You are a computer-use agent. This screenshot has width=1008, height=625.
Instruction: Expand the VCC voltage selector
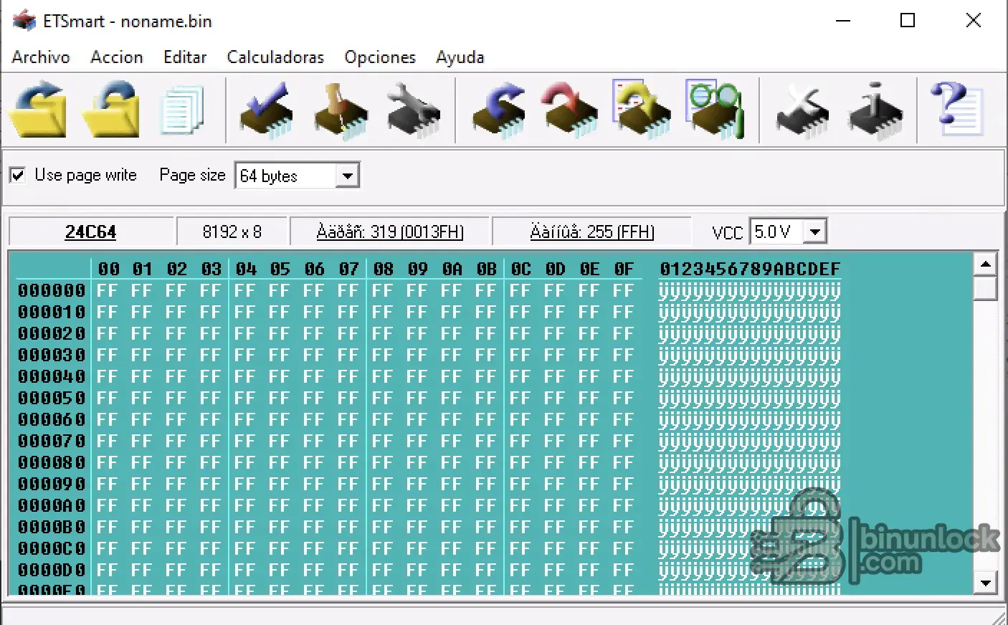pyautogui.click(x=814, y=231)
